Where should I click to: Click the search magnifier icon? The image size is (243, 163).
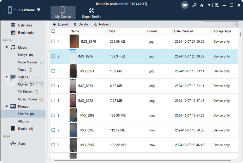click(235, 24)
